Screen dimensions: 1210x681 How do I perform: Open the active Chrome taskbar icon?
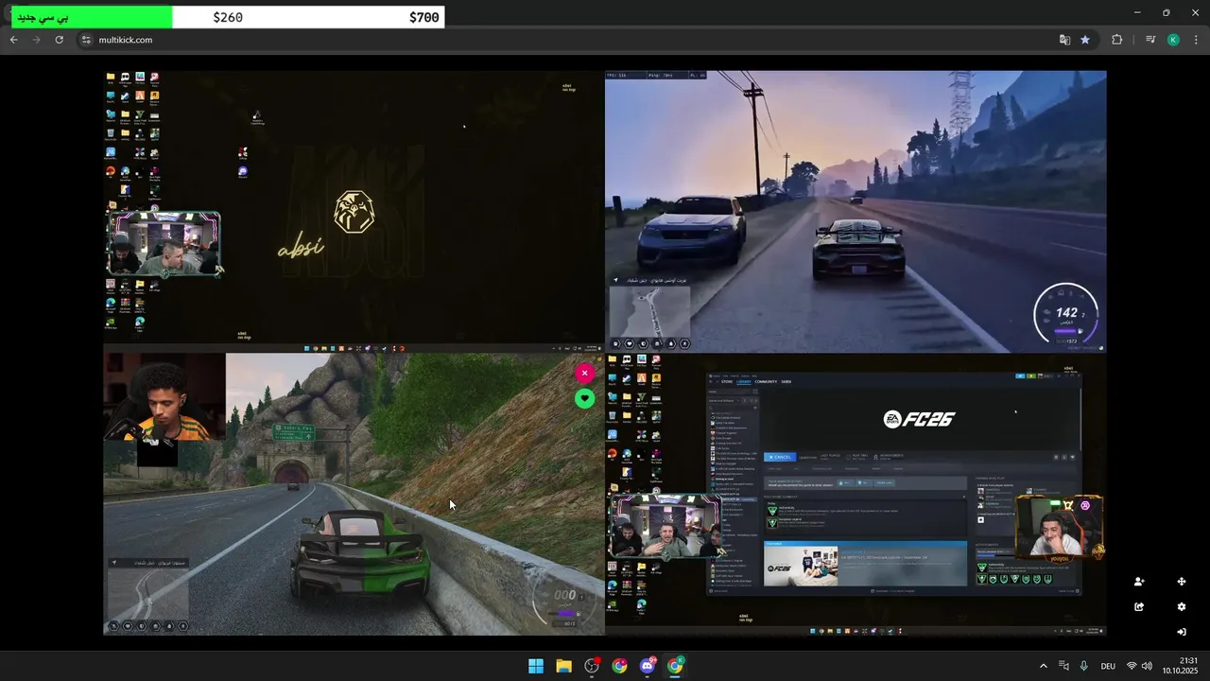[x=675, y=666]
